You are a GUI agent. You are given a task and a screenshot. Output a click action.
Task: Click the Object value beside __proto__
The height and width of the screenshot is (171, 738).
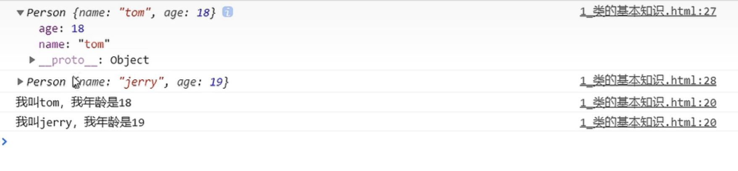click(129, 60)
